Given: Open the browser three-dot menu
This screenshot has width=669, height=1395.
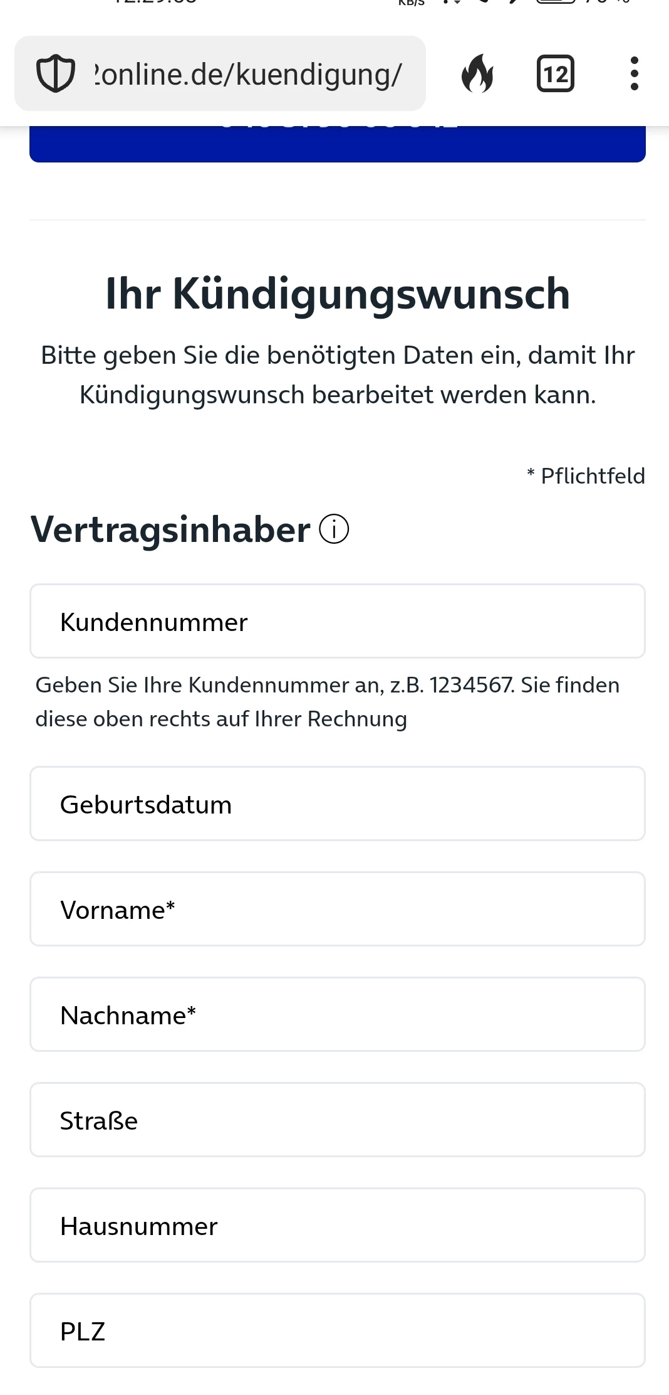Looking at the screenshot, I should [x=634, y=74].
